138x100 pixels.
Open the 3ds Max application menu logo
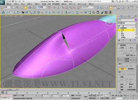2,2
